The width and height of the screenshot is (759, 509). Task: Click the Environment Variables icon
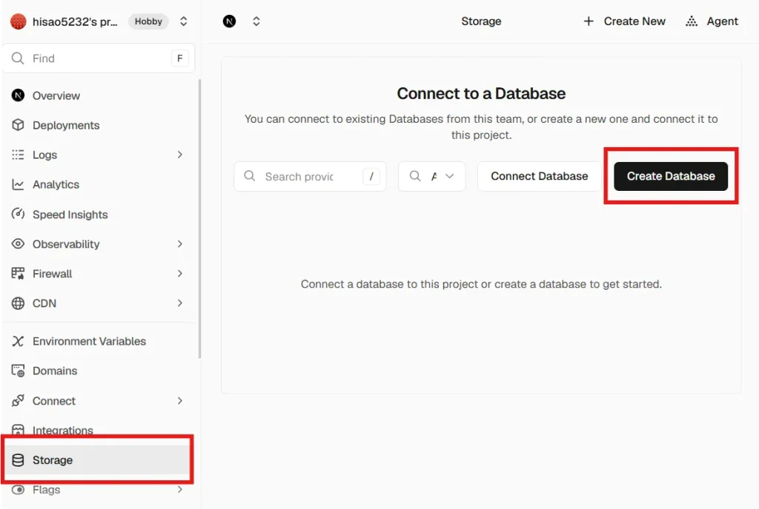18,341
